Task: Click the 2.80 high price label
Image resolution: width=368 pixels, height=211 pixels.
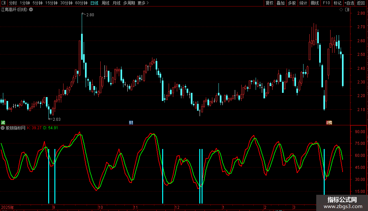Action: coord(90,15)
